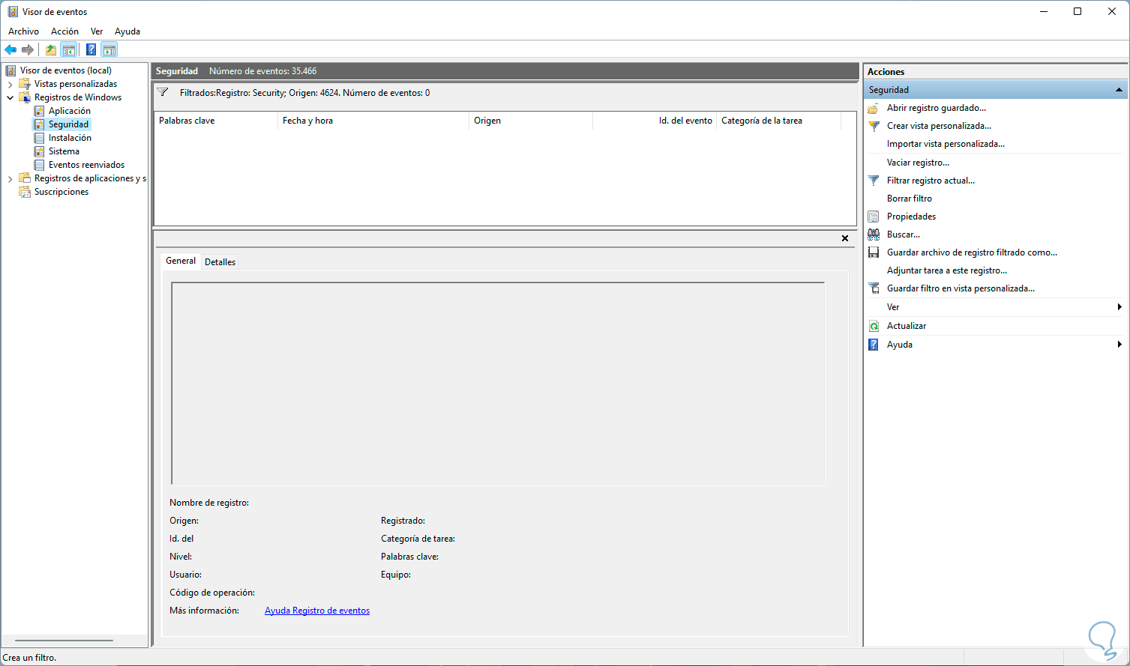Open the Suscripciones icon in the tree
The height and width of the screenshot is (666, 1130).
(x=25, y=192)
